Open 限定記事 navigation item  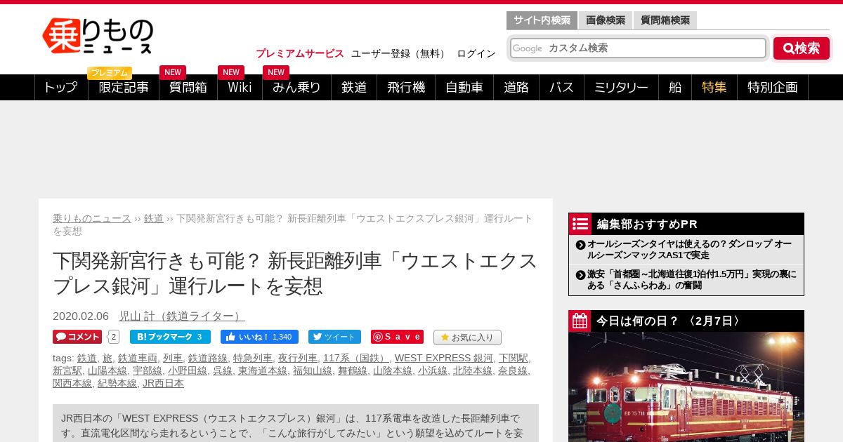124,88
